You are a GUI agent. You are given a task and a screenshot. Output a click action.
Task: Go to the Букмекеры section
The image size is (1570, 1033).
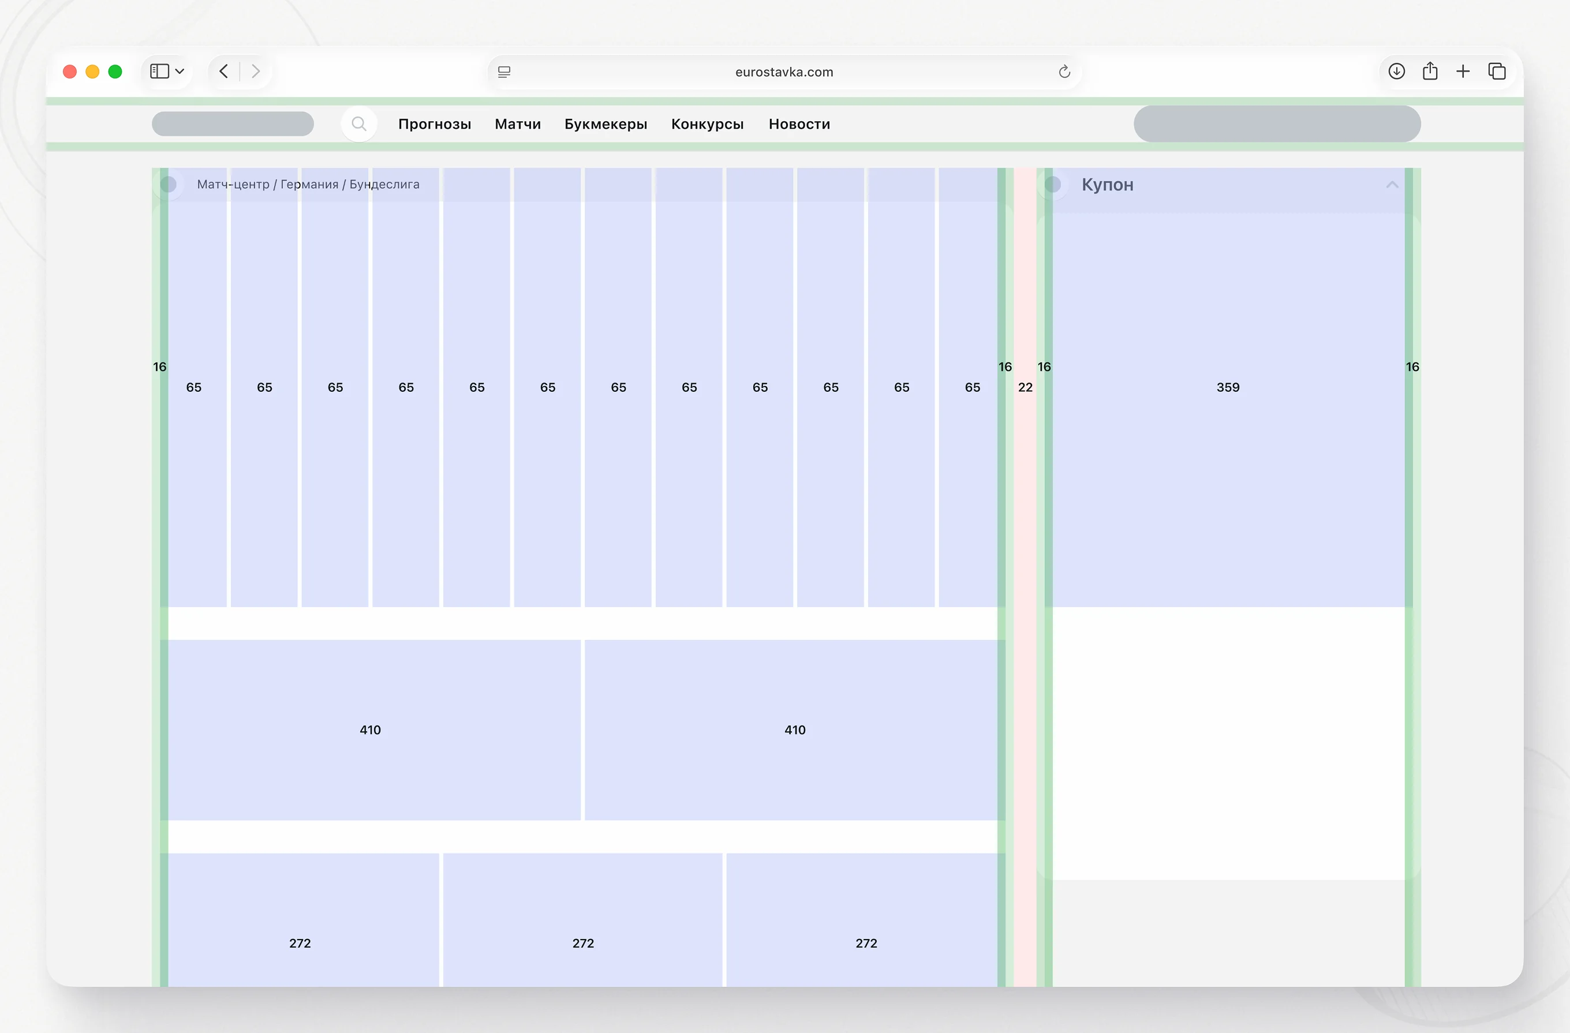(x=605, y=124)
